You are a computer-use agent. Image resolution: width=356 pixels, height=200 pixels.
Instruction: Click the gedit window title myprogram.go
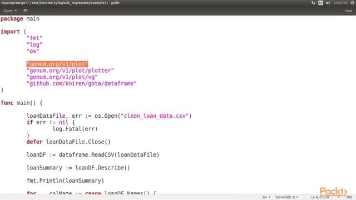[x=61, y=3]
